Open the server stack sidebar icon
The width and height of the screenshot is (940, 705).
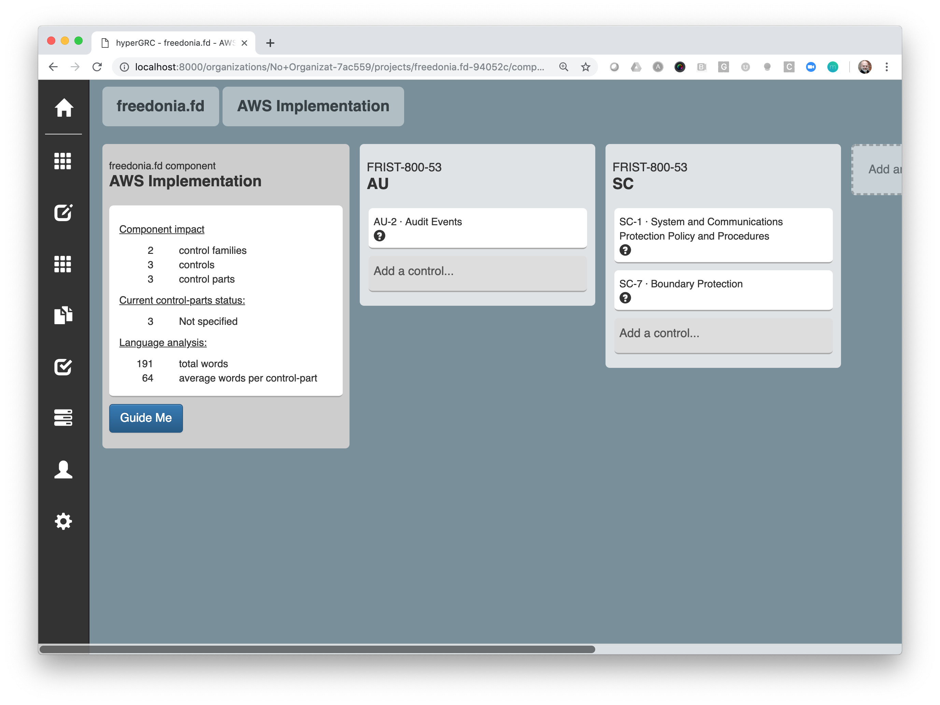coord(63,418)
